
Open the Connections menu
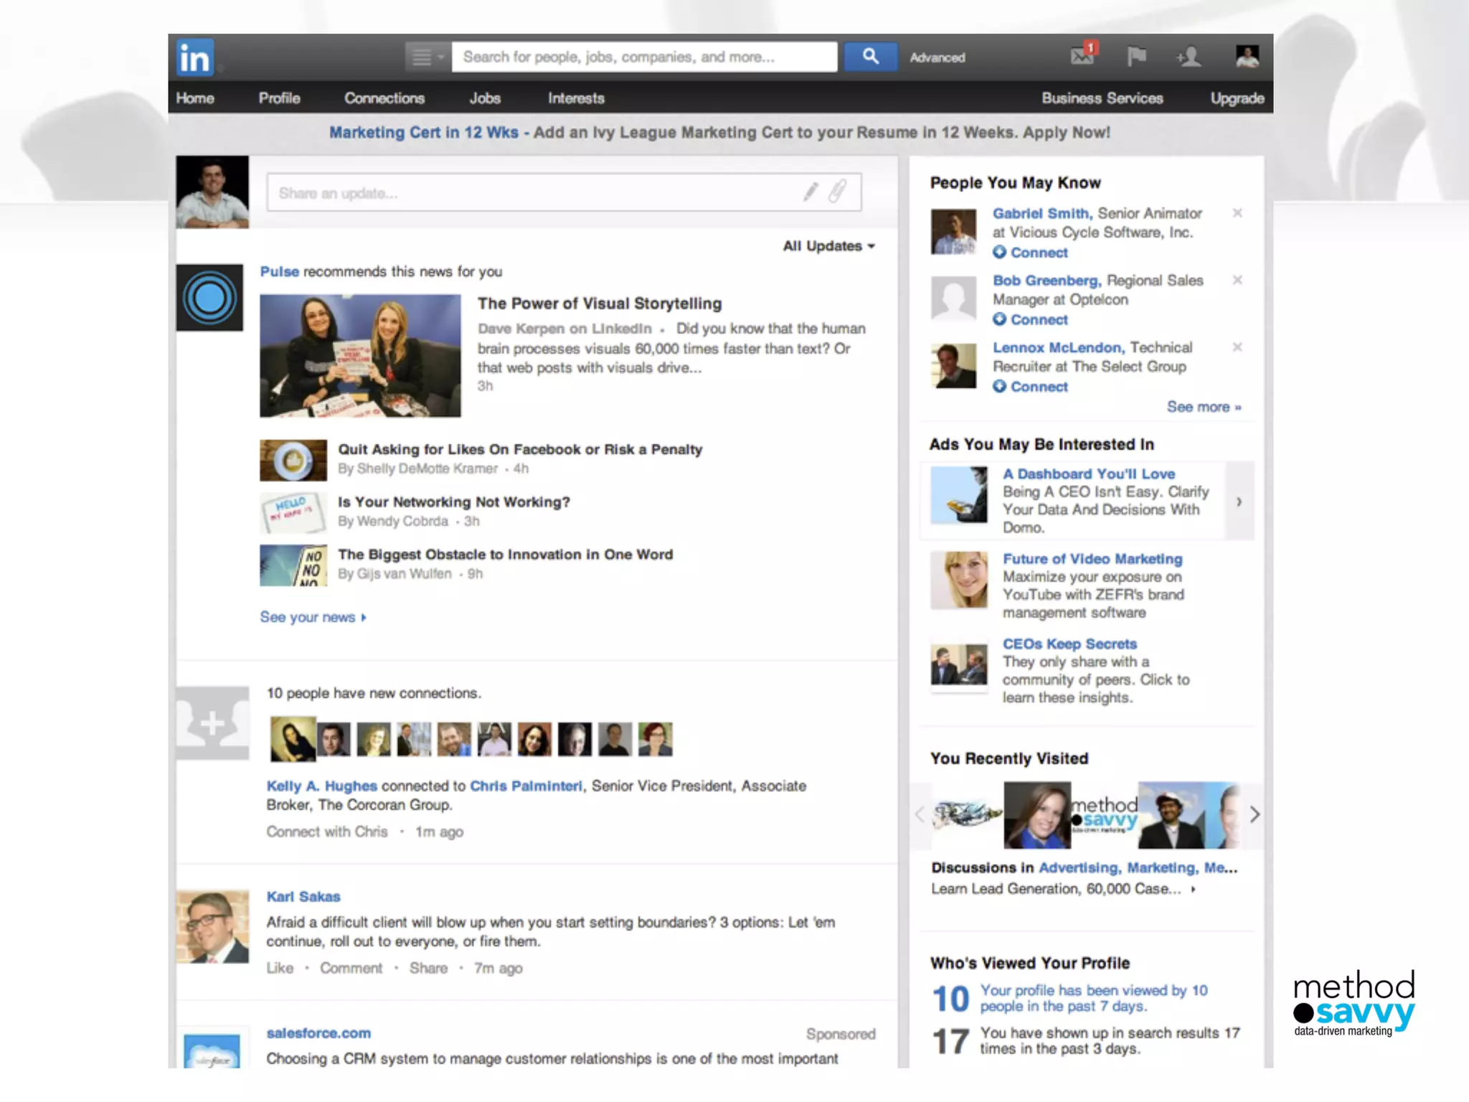[384, 98]
